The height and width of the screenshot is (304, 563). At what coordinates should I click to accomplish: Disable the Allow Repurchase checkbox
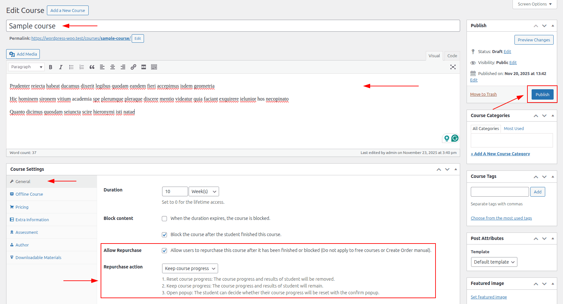coord(164,251)
